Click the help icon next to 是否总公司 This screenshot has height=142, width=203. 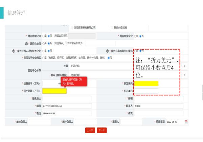[x=26, y=43]
